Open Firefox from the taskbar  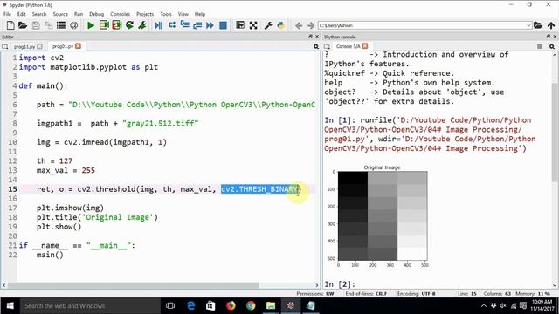(x=231, y=306)
